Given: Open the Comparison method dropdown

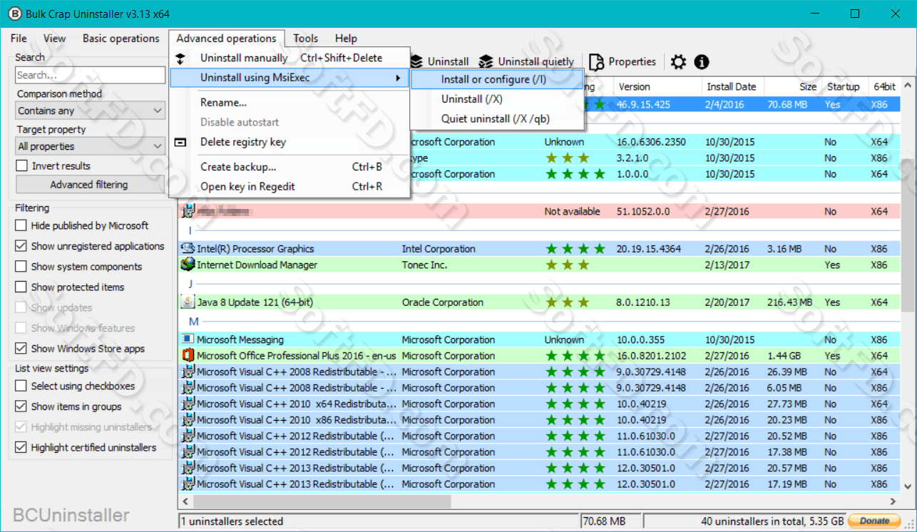Looking at the screenshot, I should [91, 111].
